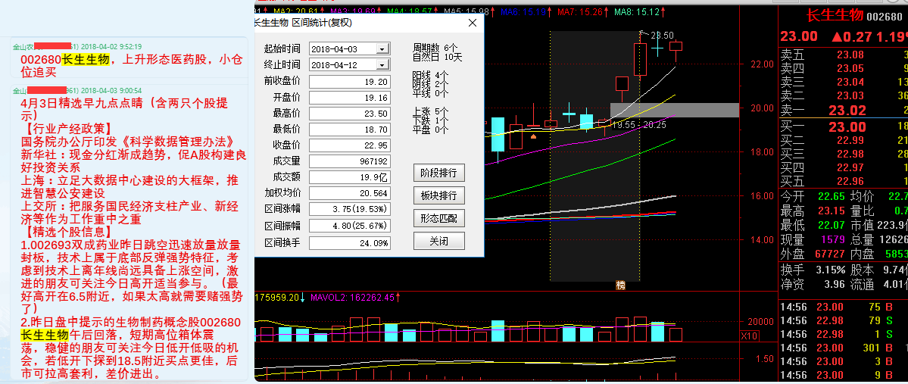Image resolution: width=908 pixels, height=384 pixels.
Task: Click the 今开 value 22.65
Action: coord(831,196)
